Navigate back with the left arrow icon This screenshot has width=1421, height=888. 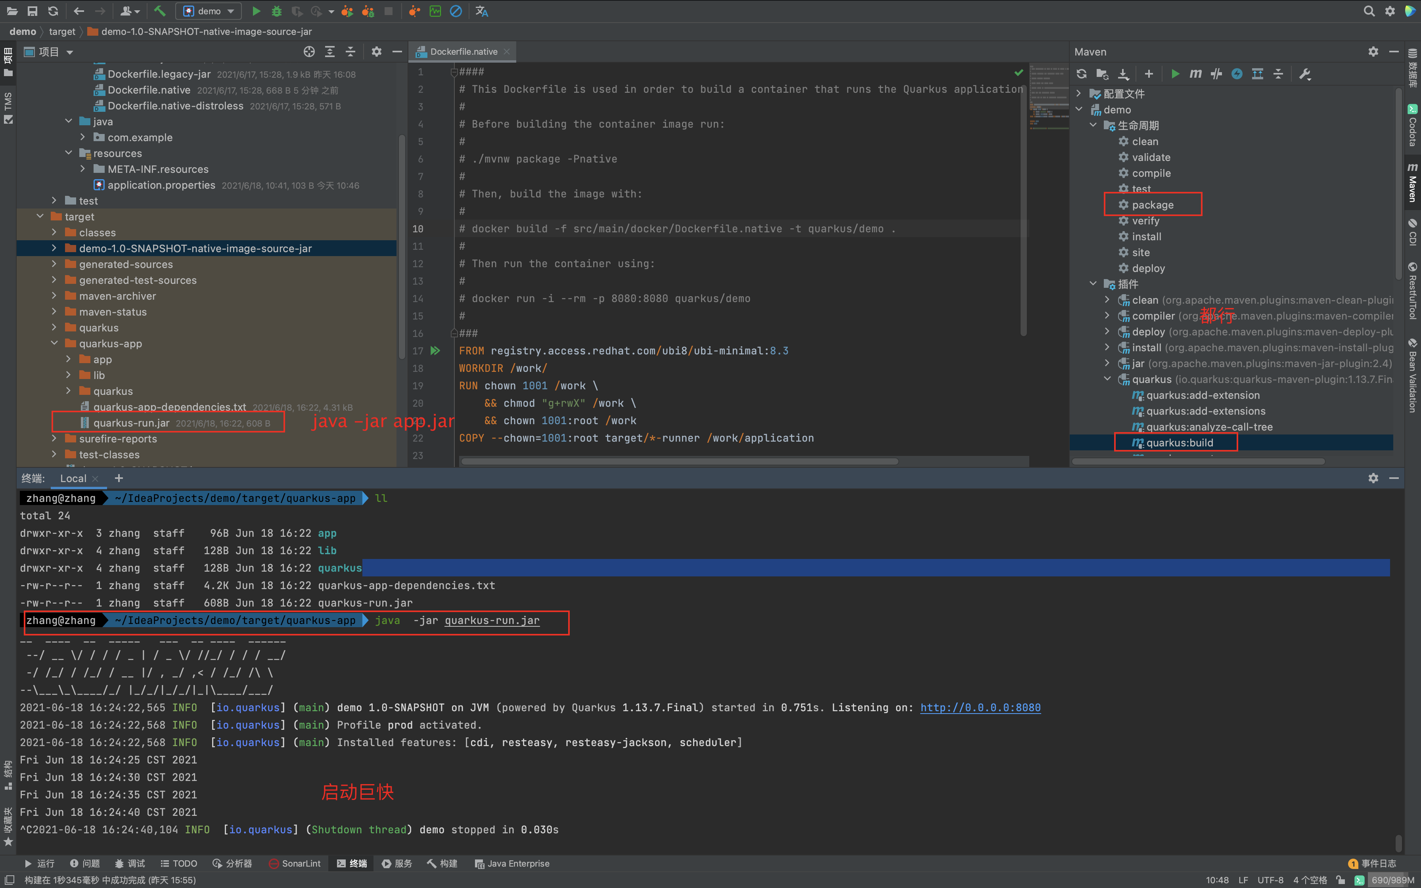(79, 11)
